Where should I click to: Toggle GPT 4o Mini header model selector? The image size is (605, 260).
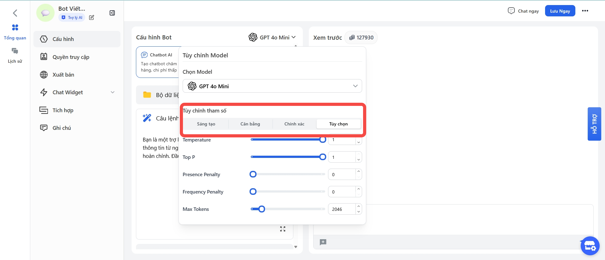click(x=272, y=38)
